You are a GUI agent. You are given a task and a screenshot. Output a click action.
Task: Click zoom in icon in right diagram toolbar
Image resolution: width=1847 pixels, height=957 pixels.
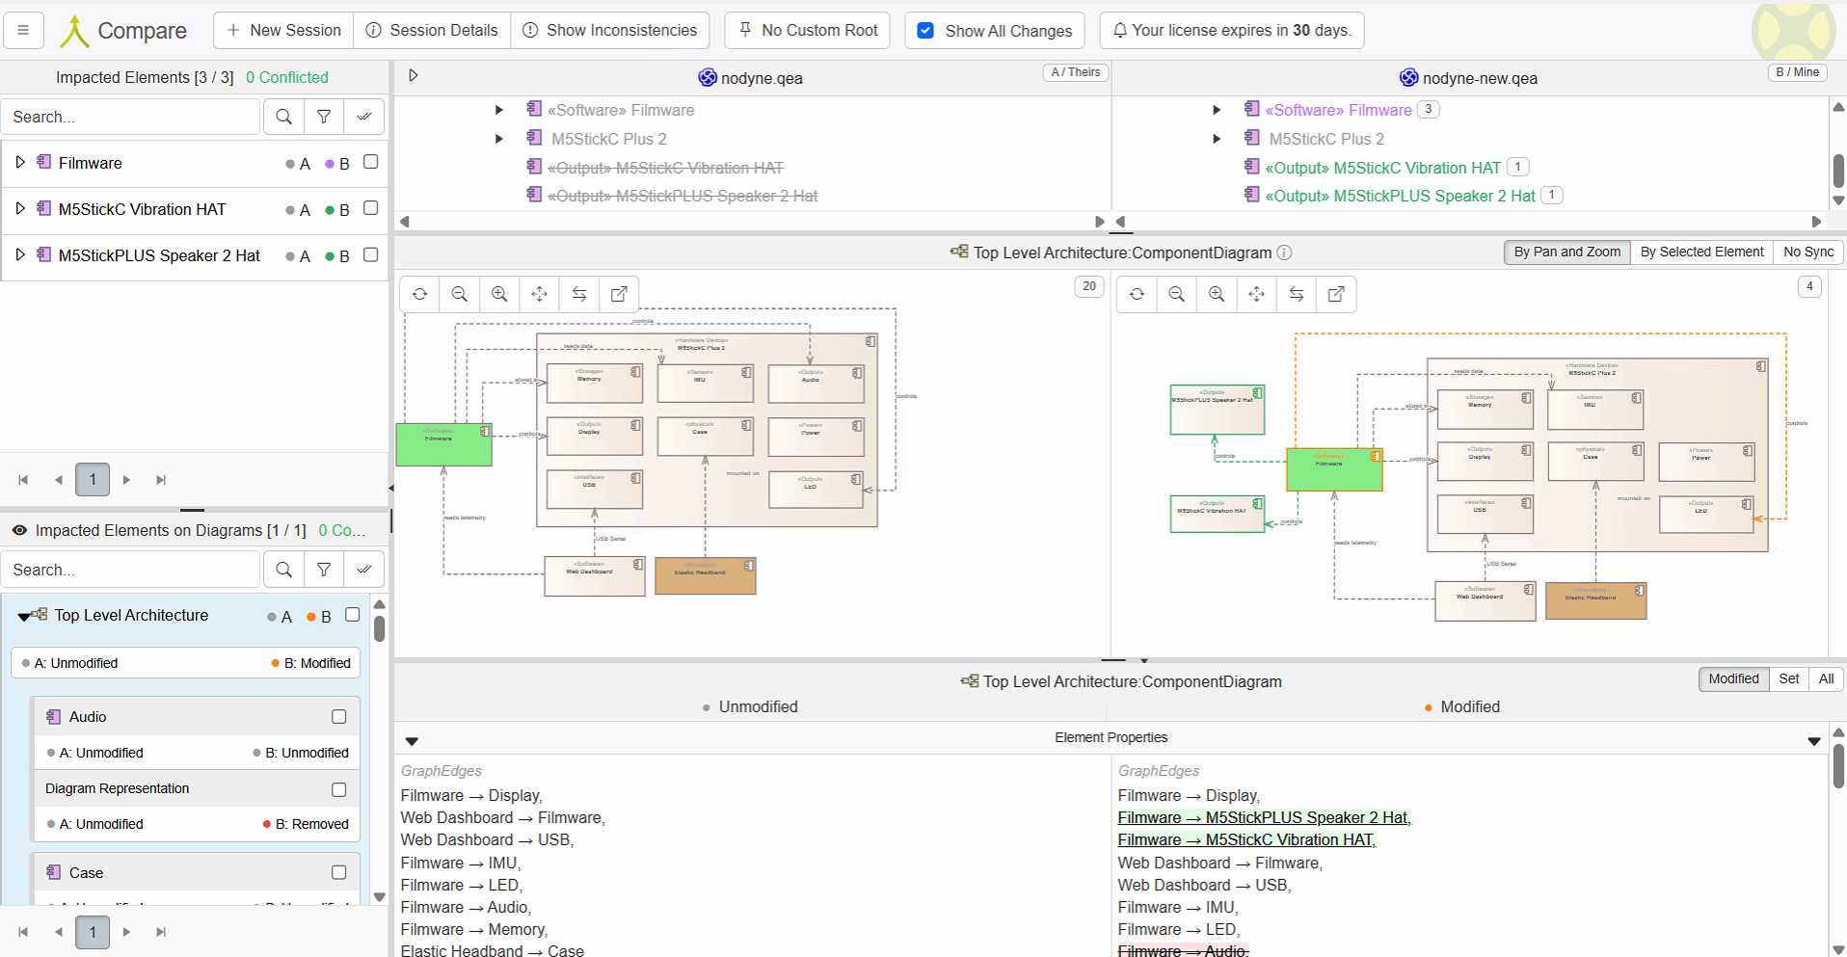tap(1217, 294)
